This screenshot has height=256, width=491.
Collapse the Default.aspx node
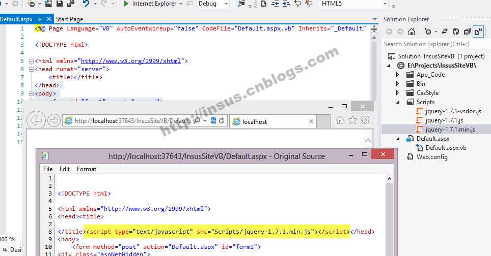point(398,139)
